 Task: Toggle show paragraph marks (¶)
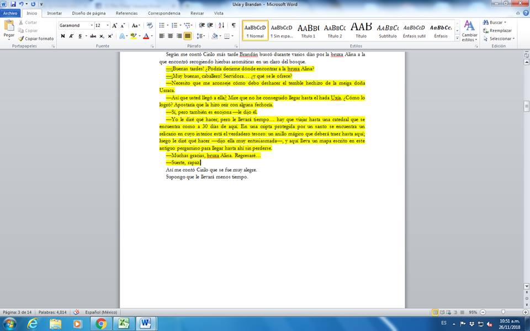pos(234,25)
